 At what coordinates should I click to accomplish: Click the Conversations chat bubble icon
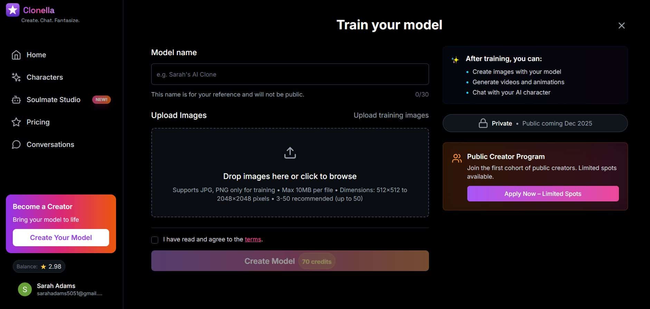16,144
